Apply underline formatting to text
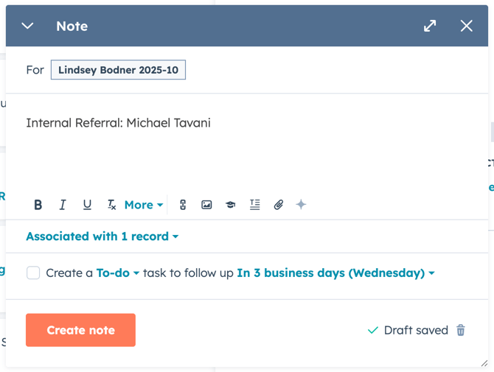 87,205
